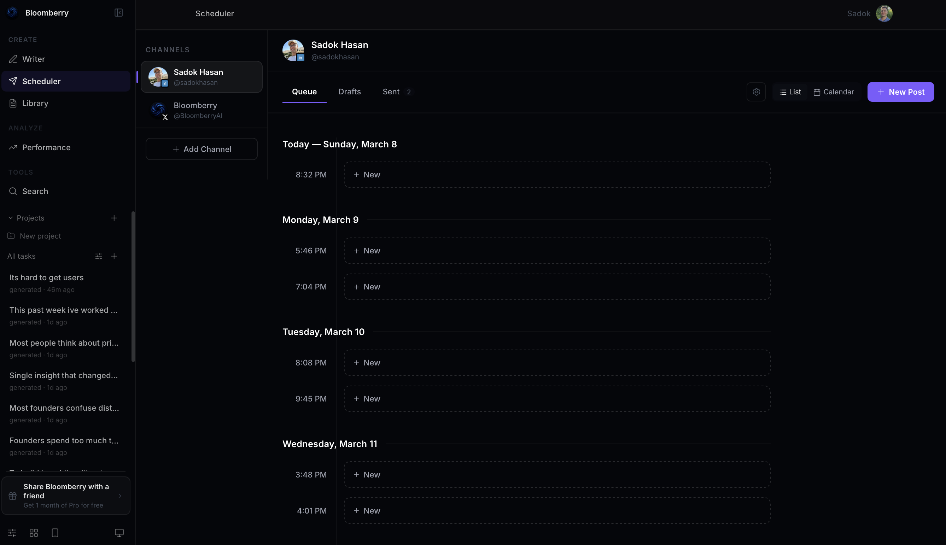Add new post at 5:46 PM slot
Screen dimensions: 946x545
[557, 251]
